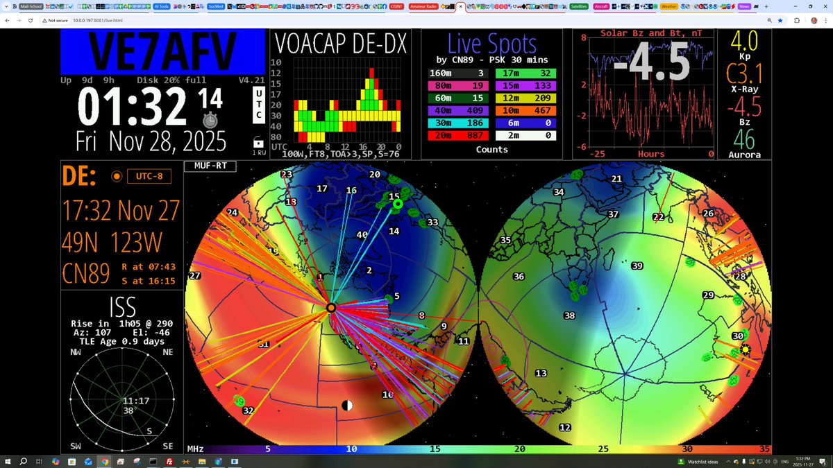Click the -4.5 Bz value in side panel

[743, 105]
